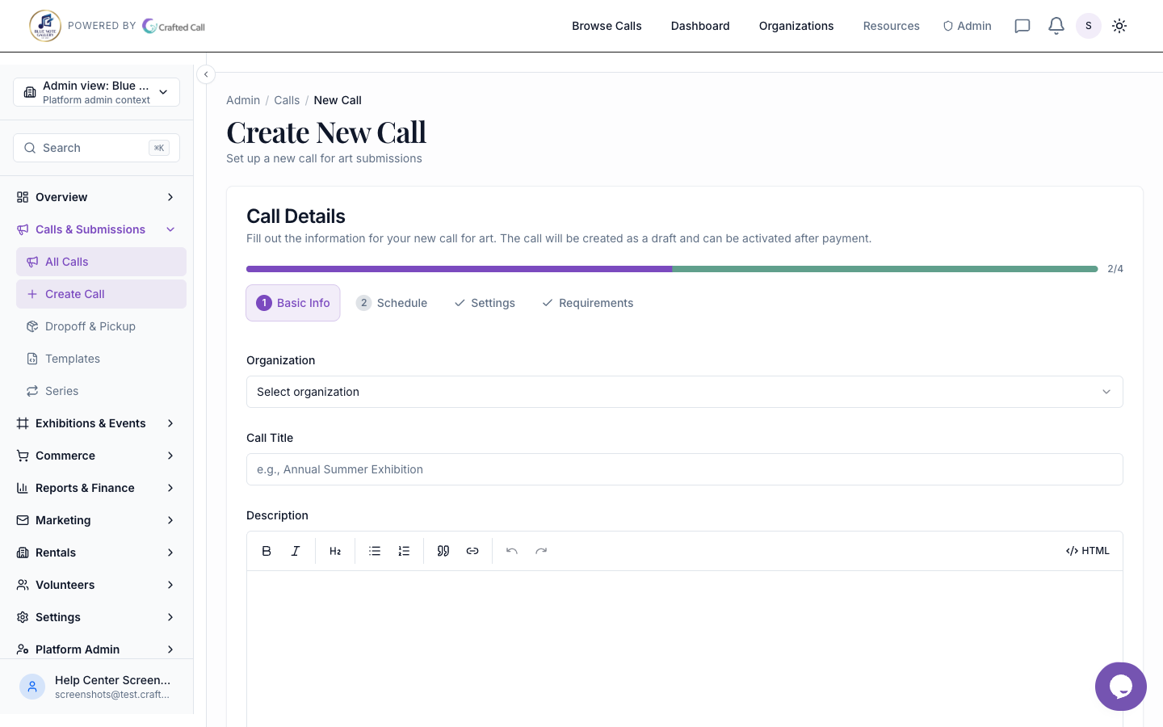Open the Admin view context switcher
1163x727 pixels.
[96, 92]
